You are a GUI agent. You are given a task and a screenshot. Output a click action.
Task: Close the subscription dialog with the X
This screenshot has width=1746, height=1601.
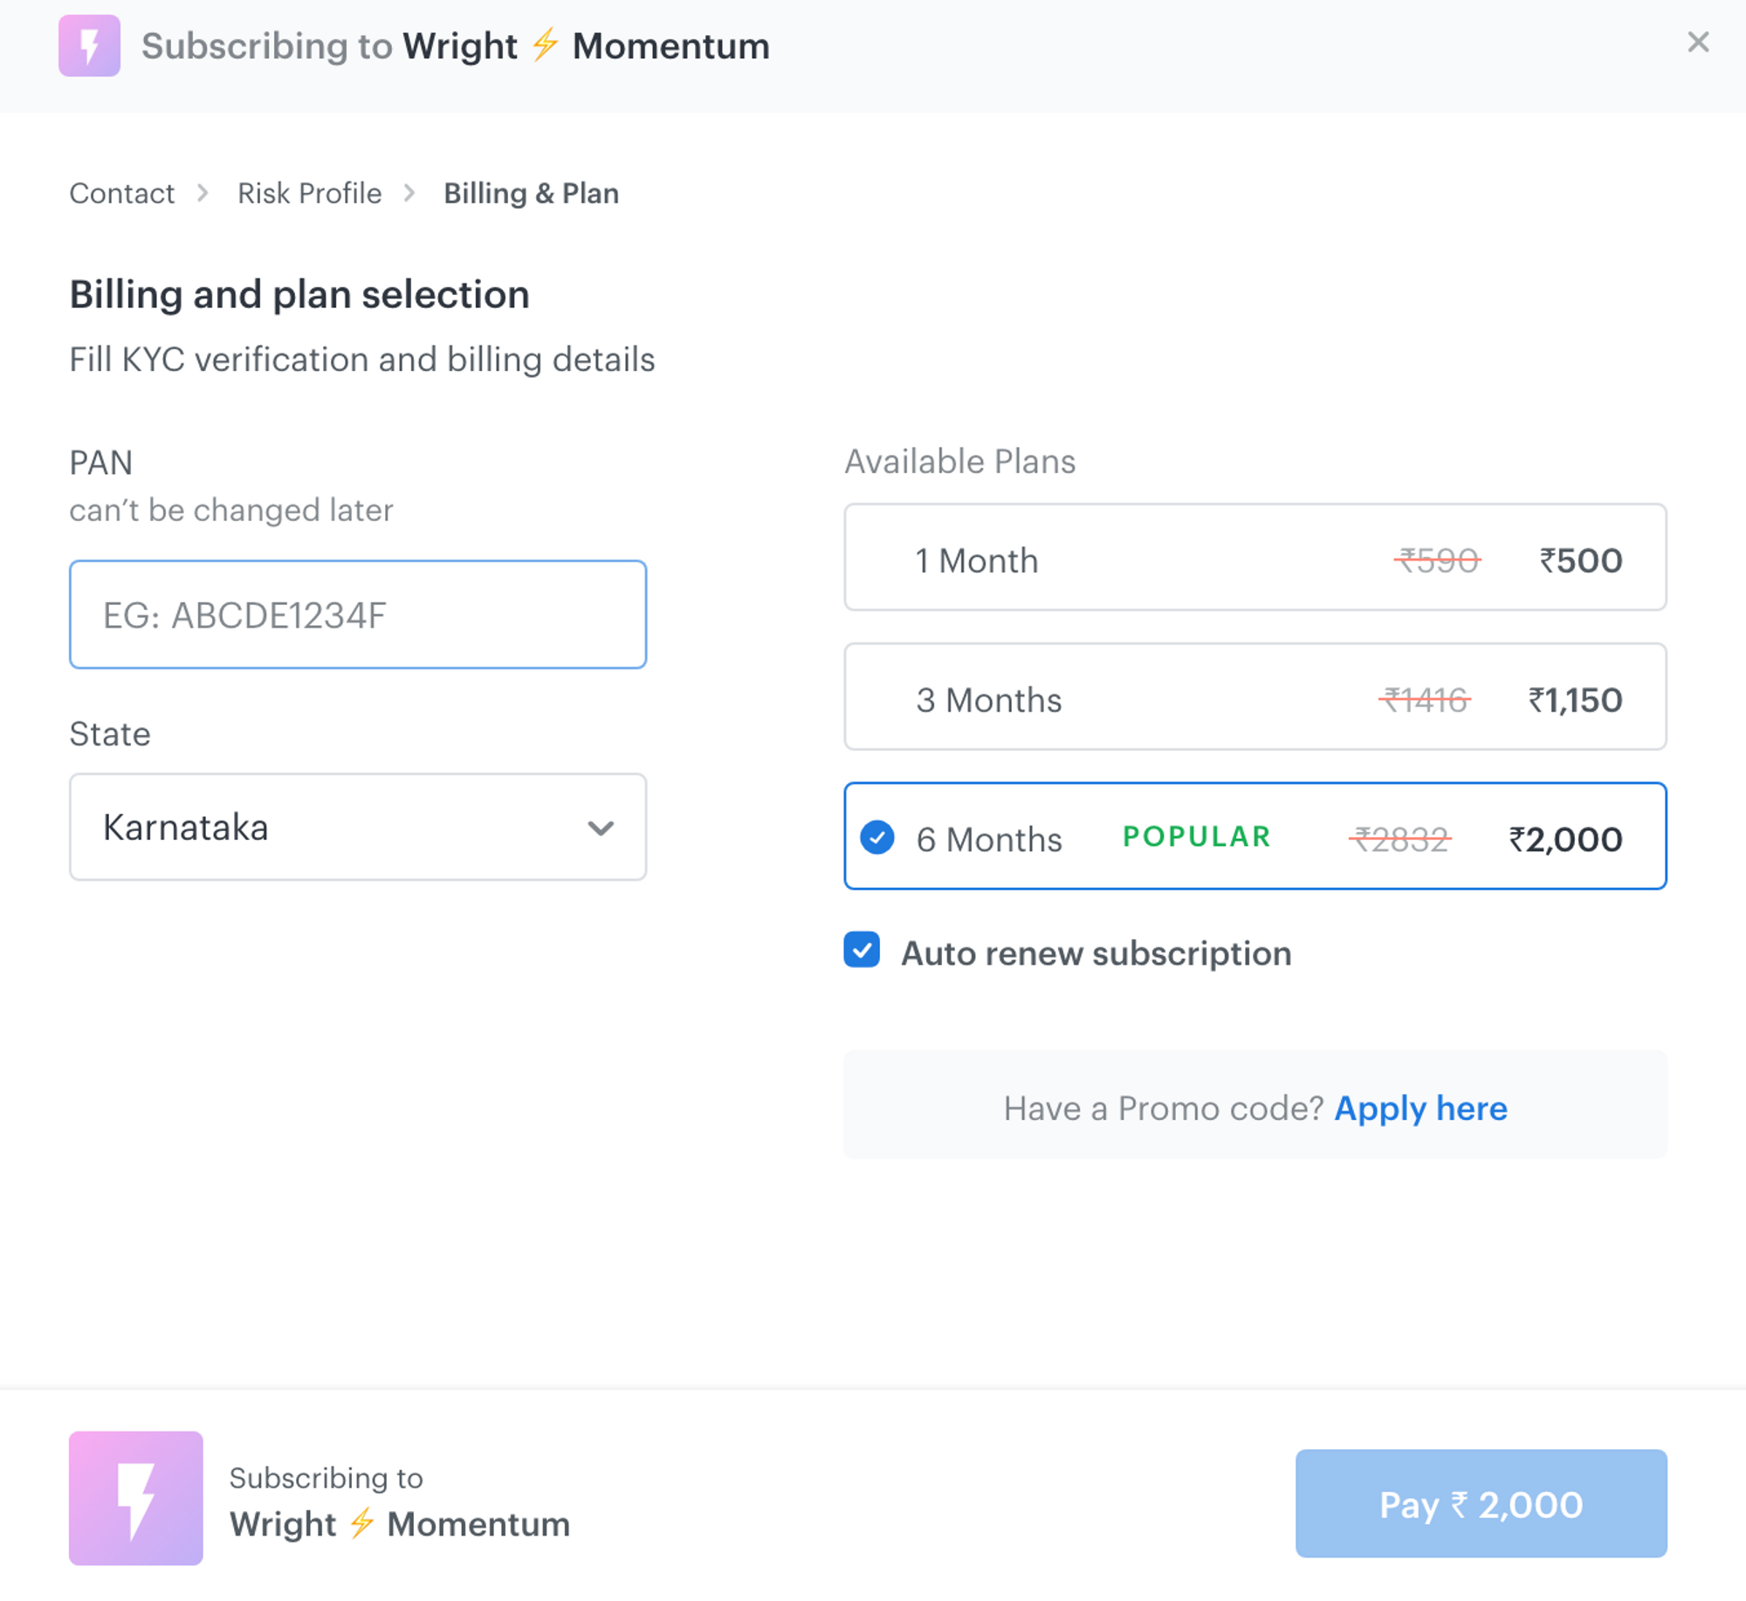1697,42
